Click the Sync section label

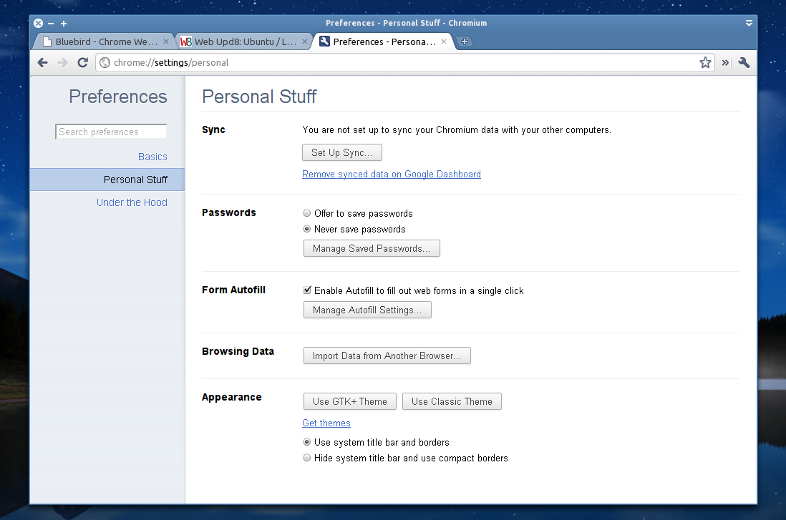tap(213, 129)
